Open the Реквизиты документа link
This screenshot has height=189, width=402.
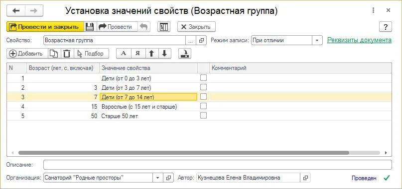click(x=360, y=40)
